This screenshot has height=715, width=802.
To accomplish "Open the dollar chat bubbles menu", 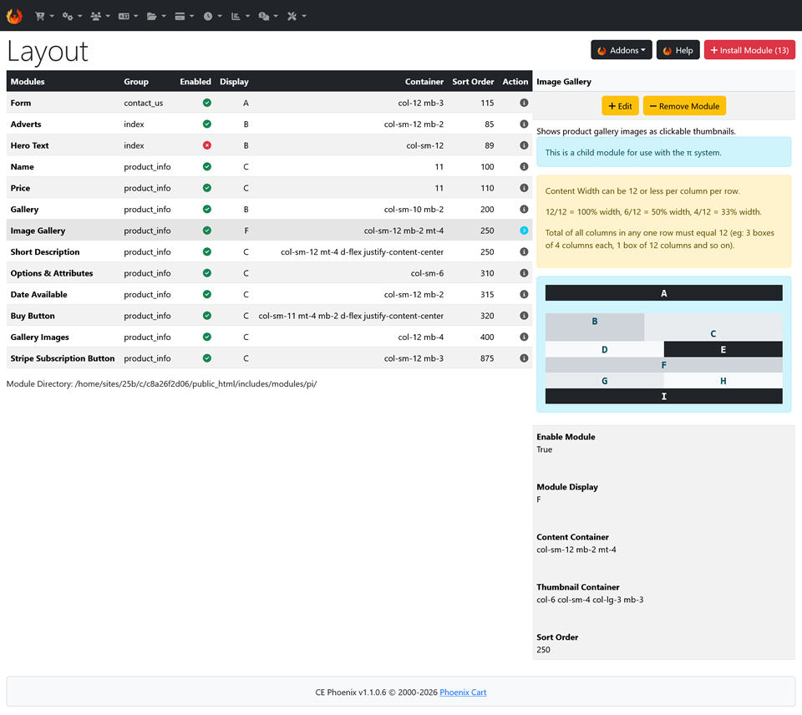I will [x=268, y=17].
